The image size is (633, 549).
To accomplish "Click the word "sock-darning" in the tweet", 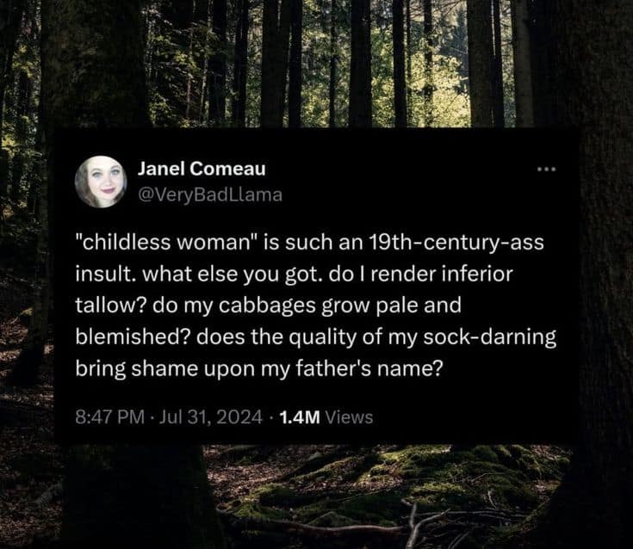I will click(x=500, y=336).
